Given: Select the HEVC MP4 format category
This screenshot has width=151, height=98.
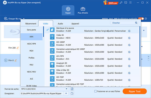Looking at the screenshot, I should coord(31,44).
